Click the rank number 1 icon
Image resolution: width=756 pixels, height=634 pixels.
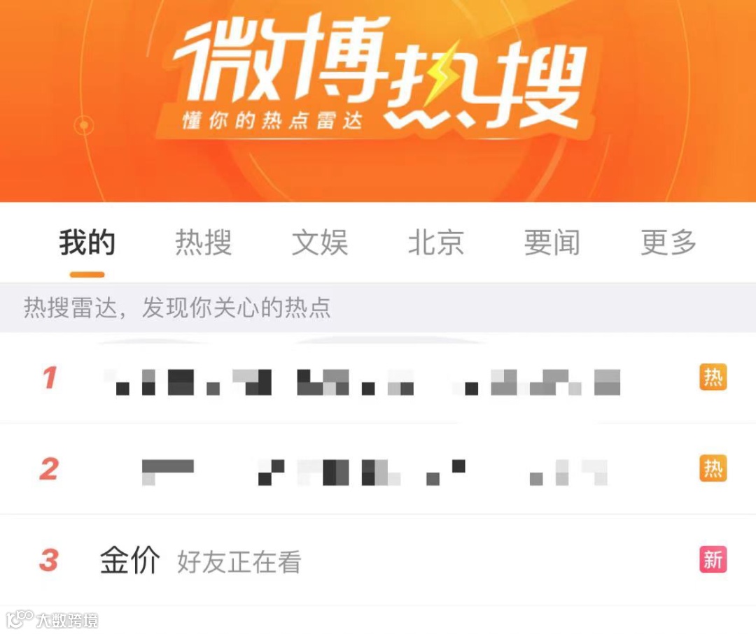tap(50, 377)
